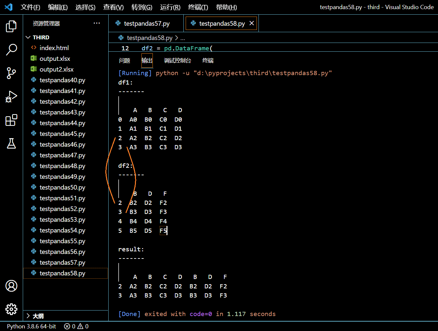Switch to the 终端 panel tab
Viewport: 438px width, 331px height.
[x=208, y=60]
